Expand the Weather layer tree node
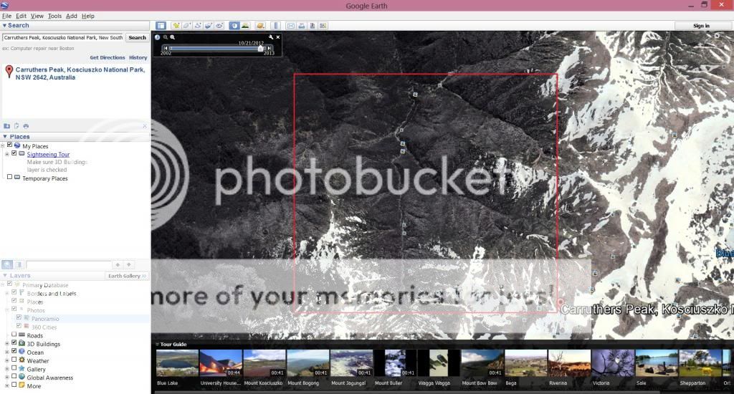Image resolution: width=734 pixels, height=394 pixels. pyautogui.click(x=7, y=360)
